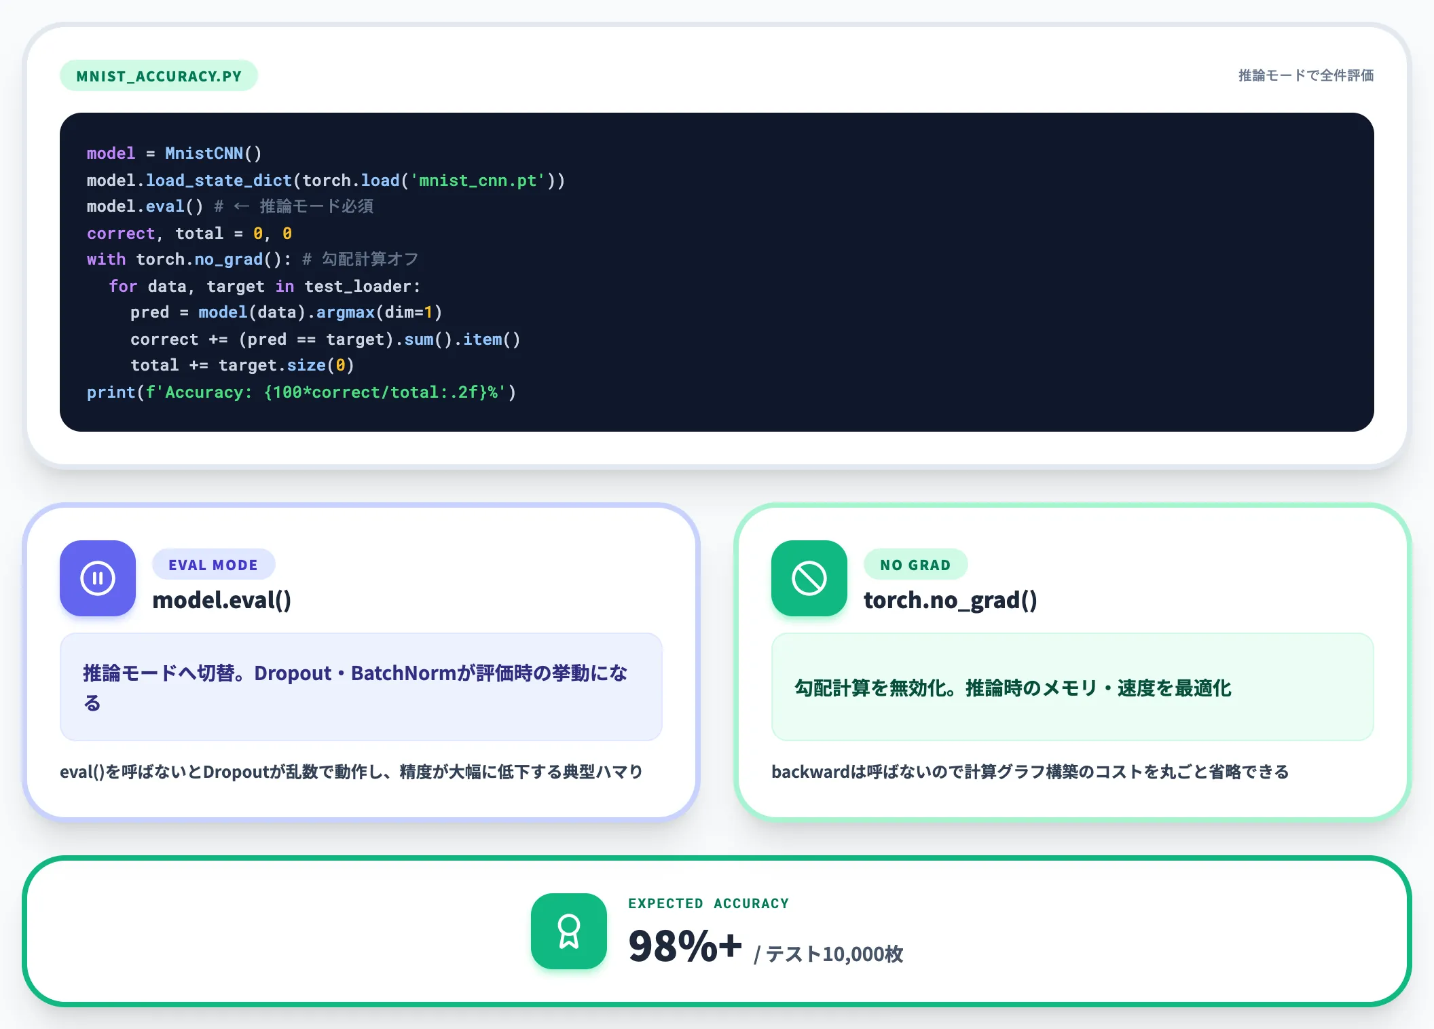Click the 98%+ accuracy value

685,946
